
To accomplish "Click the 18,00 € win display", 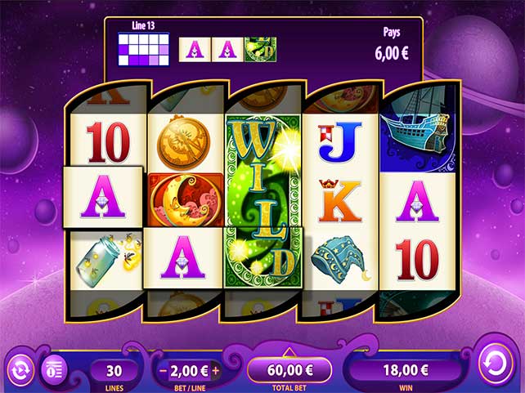I will click(406, 370).
